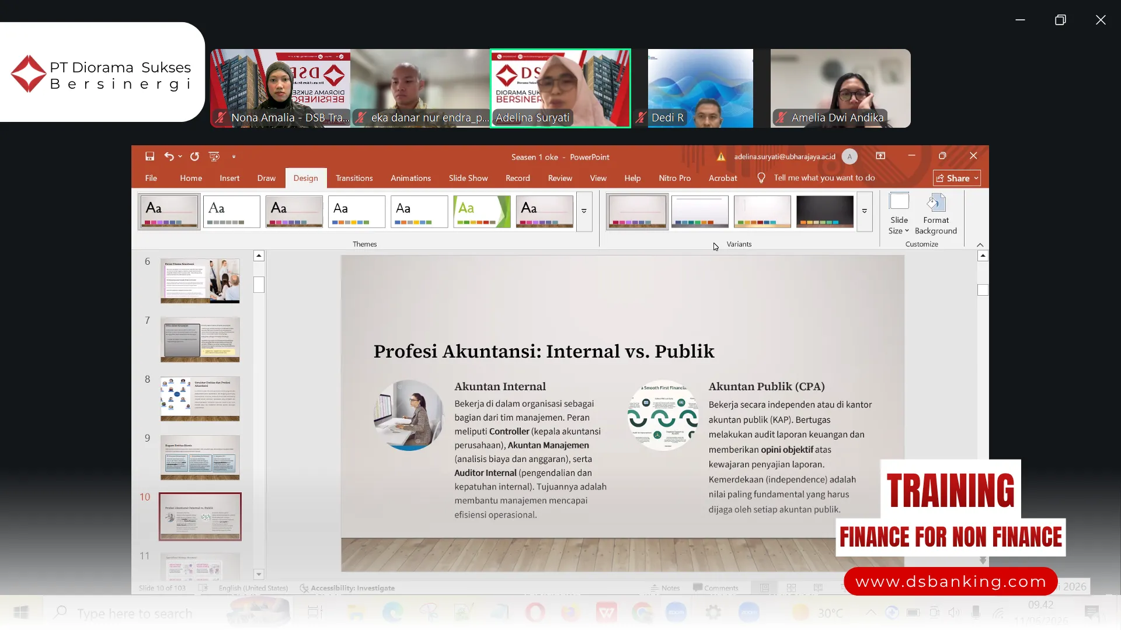Open the Undo history dropdown arrow
Viewport: 1121px width, 630px height.
[180, 156]
